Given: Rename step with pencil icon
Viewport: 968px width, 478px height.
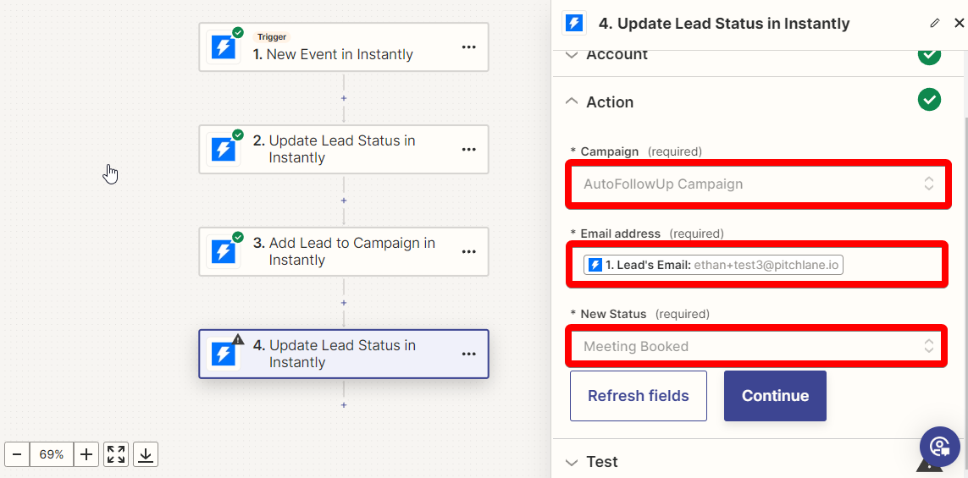Looking at the screenshot, I should point(935,24).
